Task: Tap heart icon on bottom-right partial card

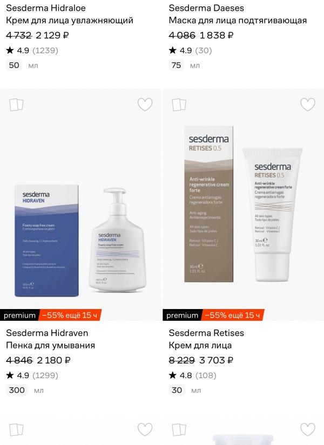Action: 307,429
